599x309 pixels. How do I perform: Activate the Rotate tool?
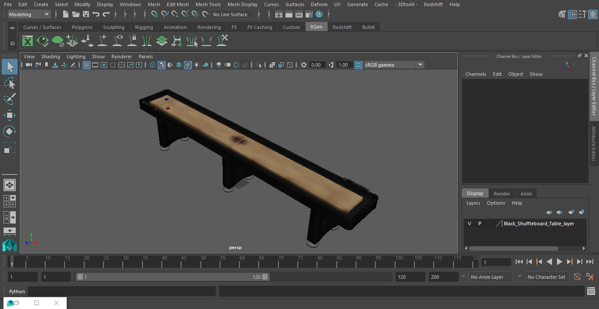9,131
